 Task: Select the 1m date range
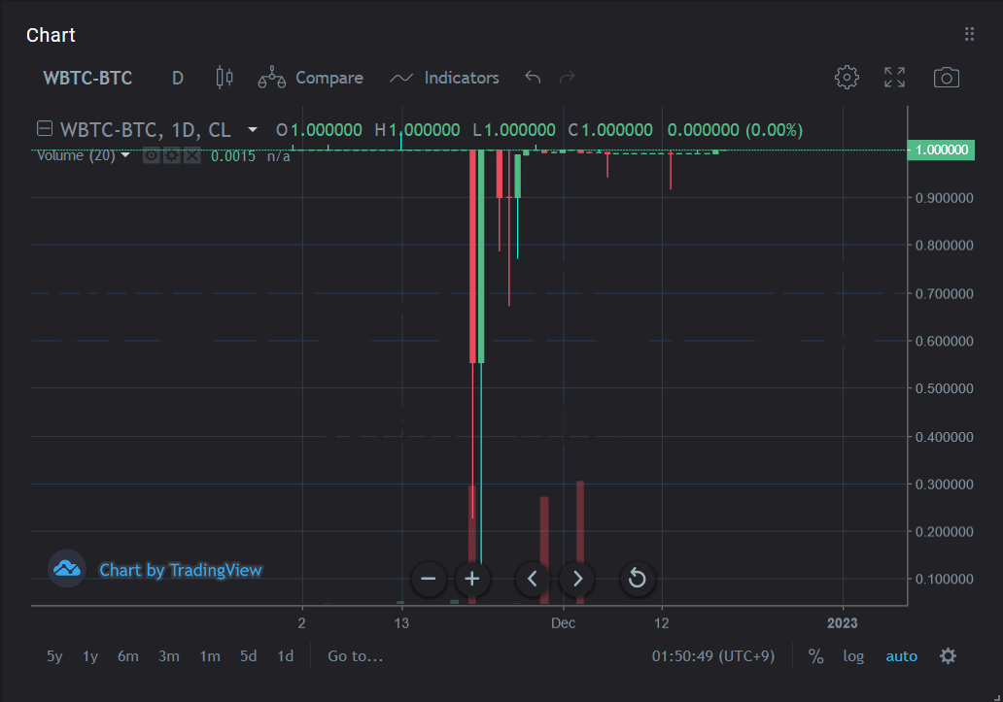pos(210,656)
